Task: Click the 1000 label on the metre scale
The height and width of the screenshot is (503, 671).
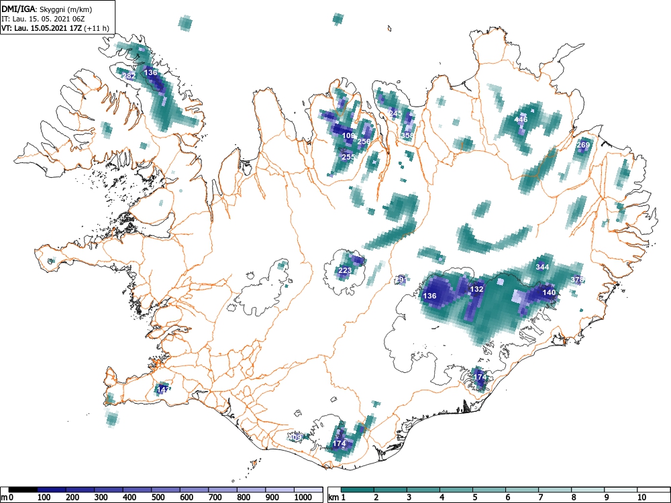Action: click(x=303, y=498)
